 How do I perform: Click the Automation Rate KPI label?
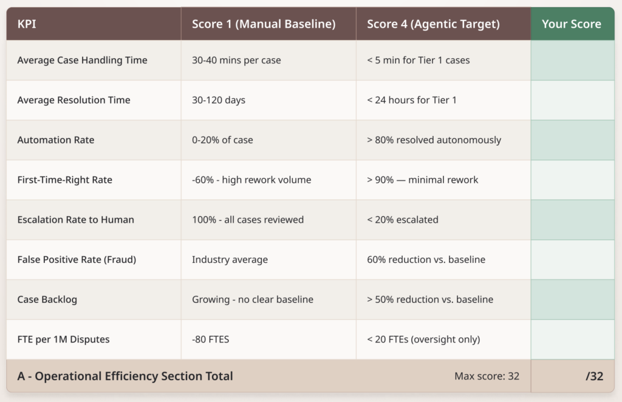tap(56, 140)
